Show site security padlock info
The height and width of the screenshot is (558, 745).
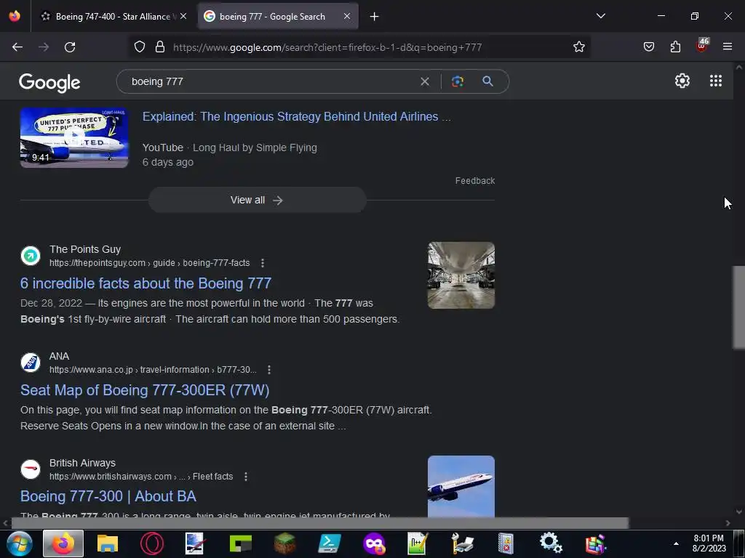[x=160, y=47]
